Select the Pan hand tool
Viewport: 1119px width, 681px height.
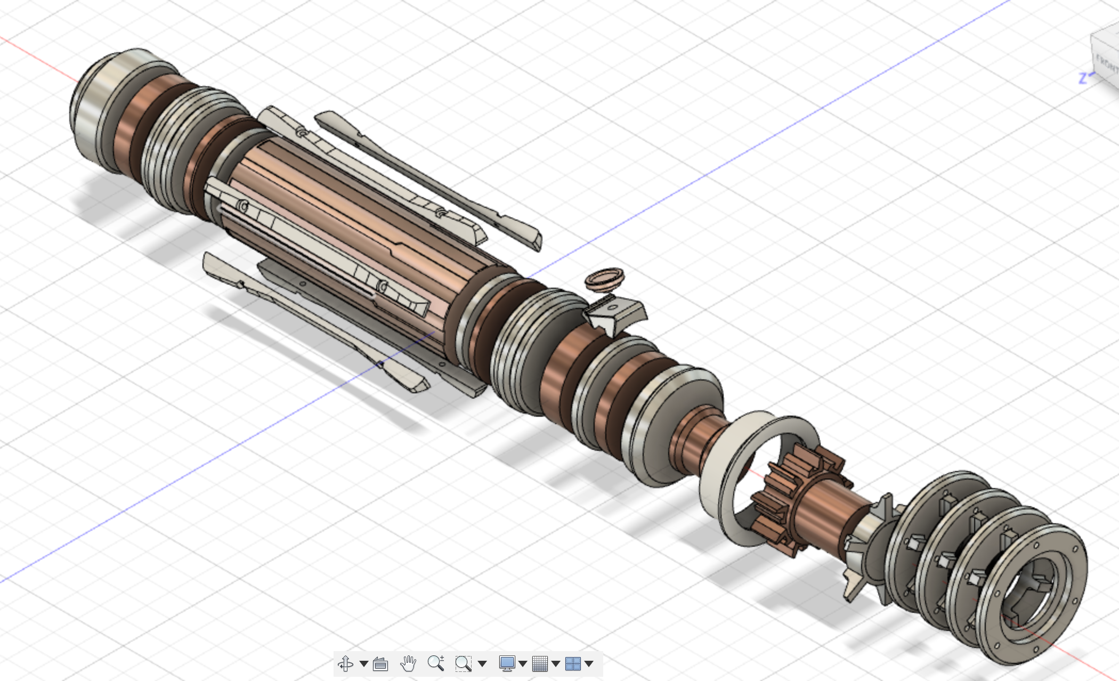pyautogui.click(x=408, y=663)
